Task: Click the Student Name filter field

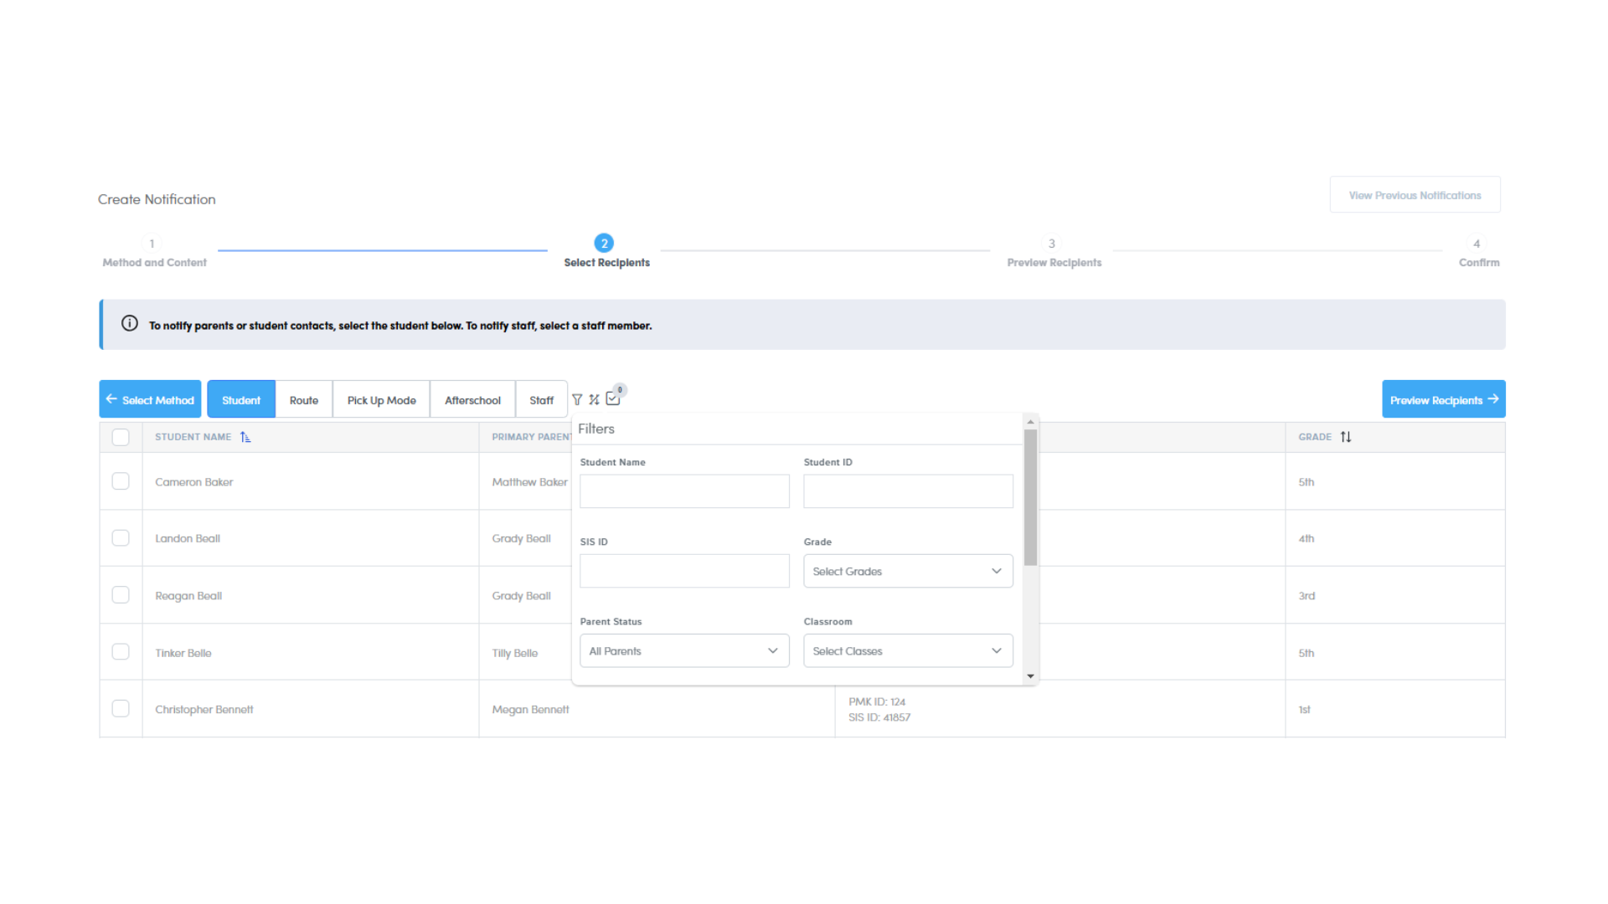Action: tap(684, 491)
